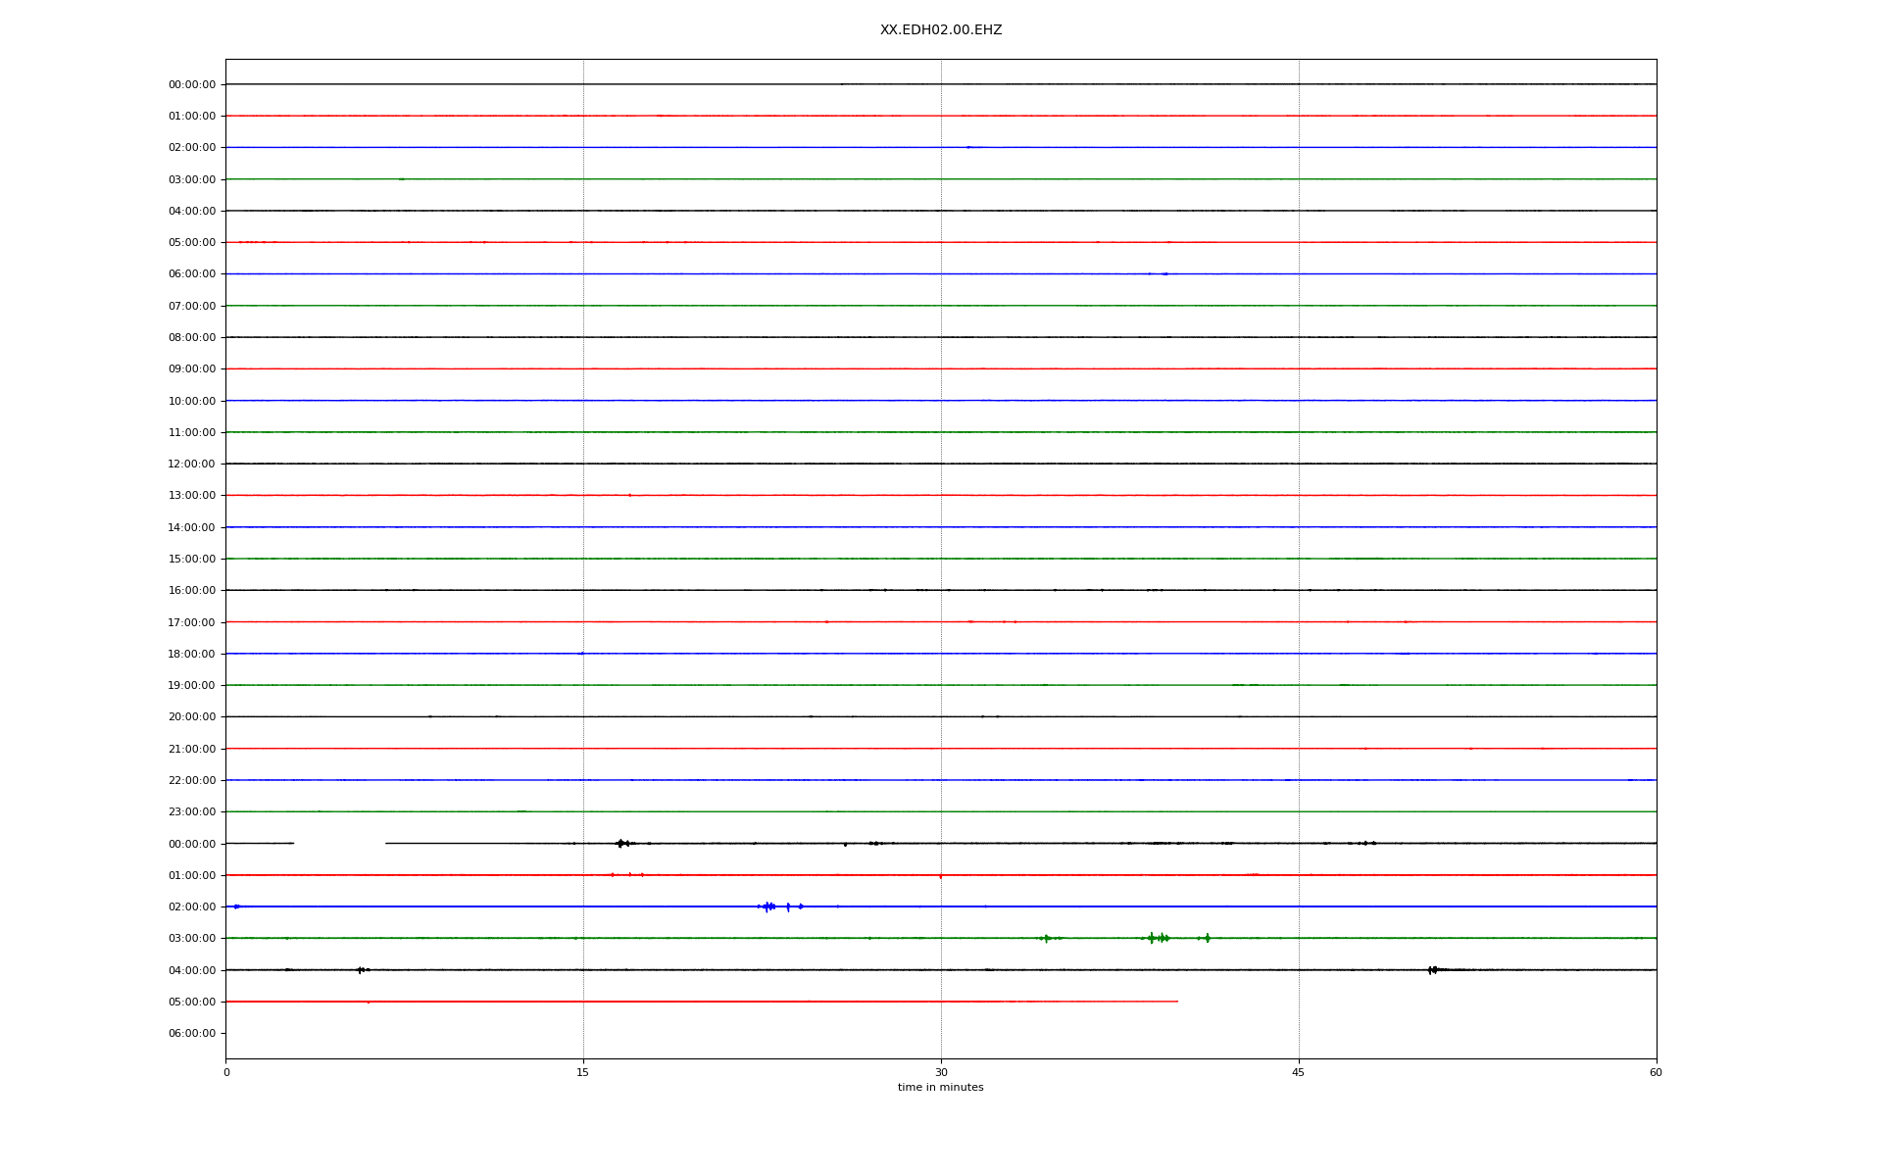Select the 23:00:00 row label

(x=191, y=811)
